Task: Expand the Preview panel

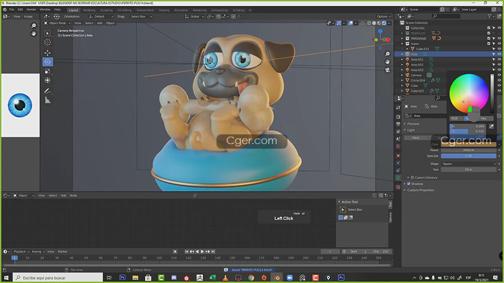Action: (413, 124)
